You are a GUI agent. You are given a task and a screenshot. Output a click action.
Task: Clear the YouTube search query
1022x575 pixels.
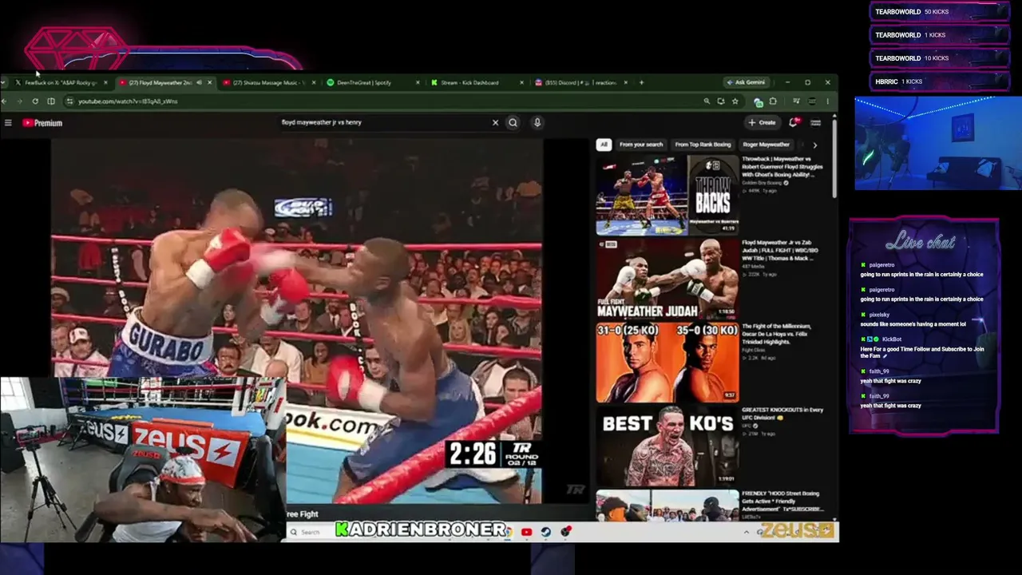pos(495,123)
